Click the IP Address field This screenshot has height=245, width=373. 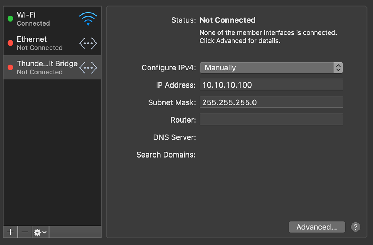pyautogui.click(x=271, y=85)
